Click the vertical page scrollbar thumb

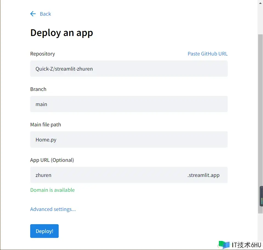(260, 124)
